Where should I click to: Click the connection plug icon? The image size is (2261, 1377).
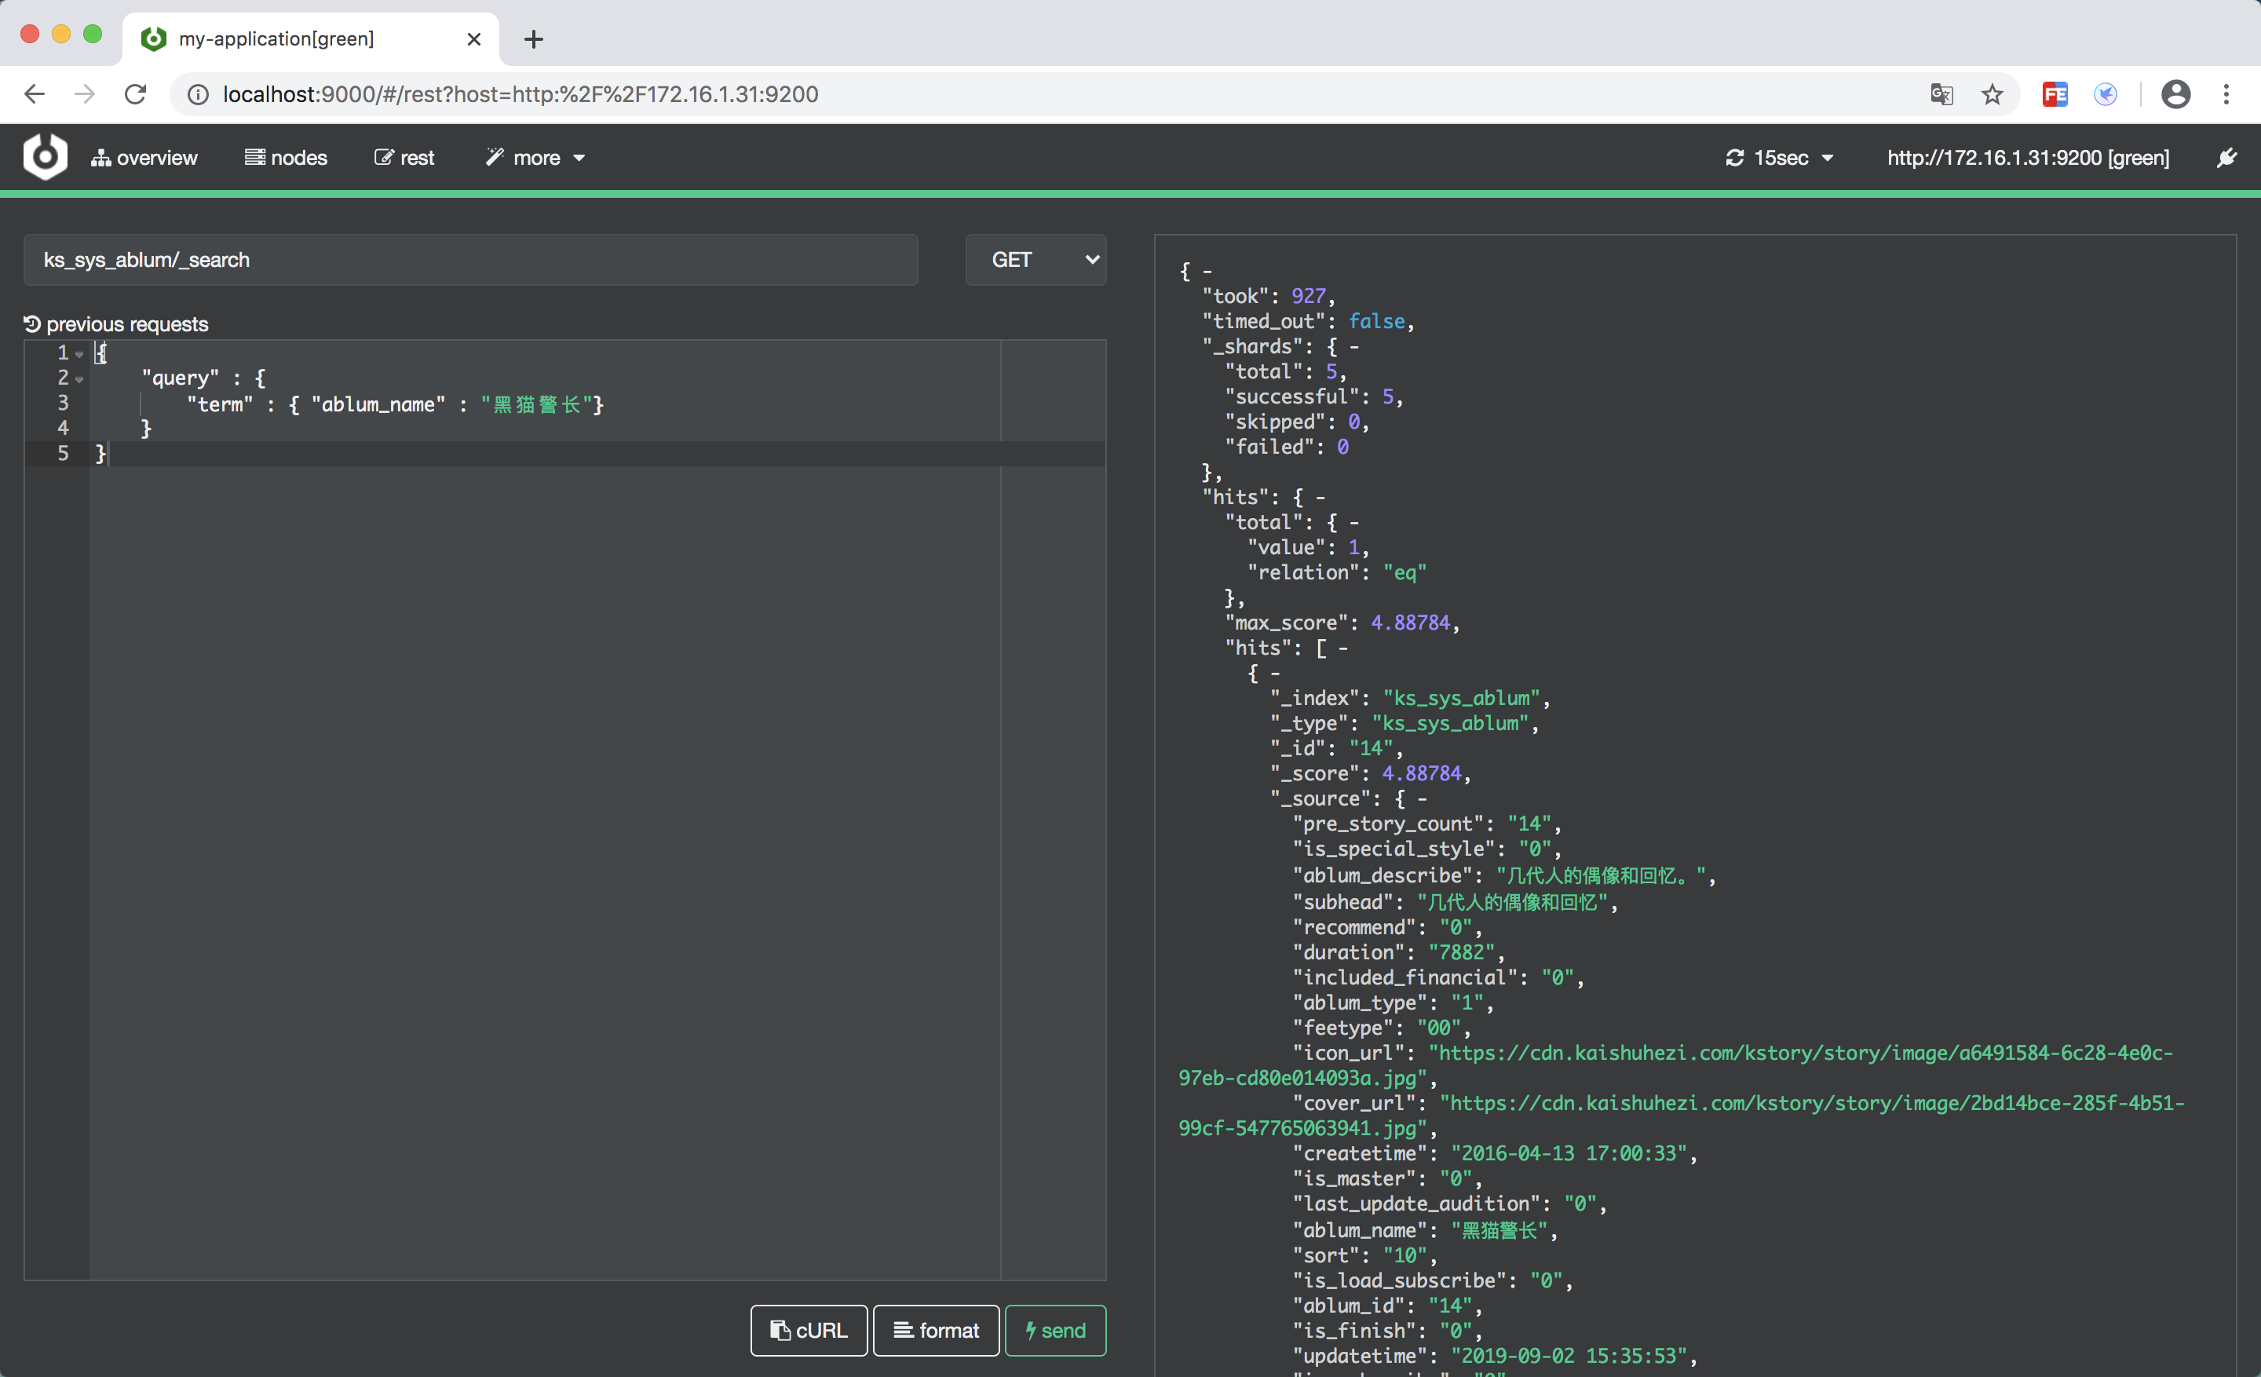(x=2226, y=158)
